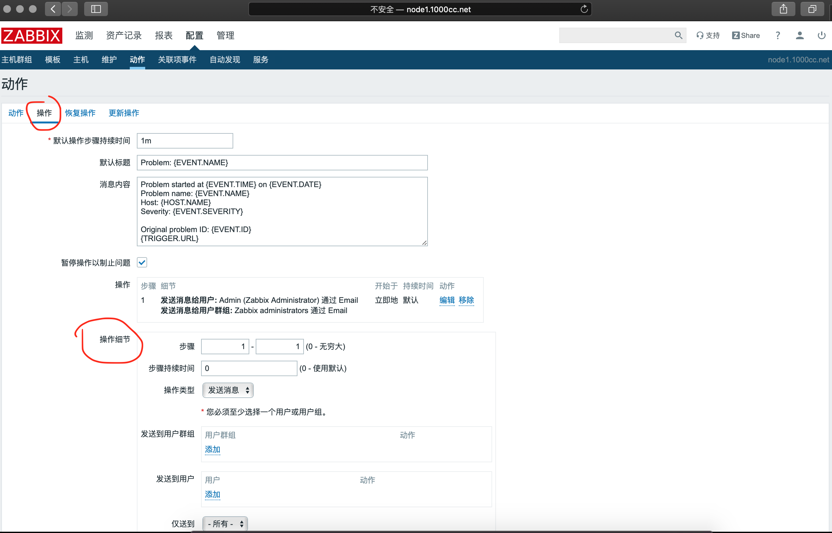Open the help question mark
Viewport: 832px width, 533px height.
[x=778, y=35]
